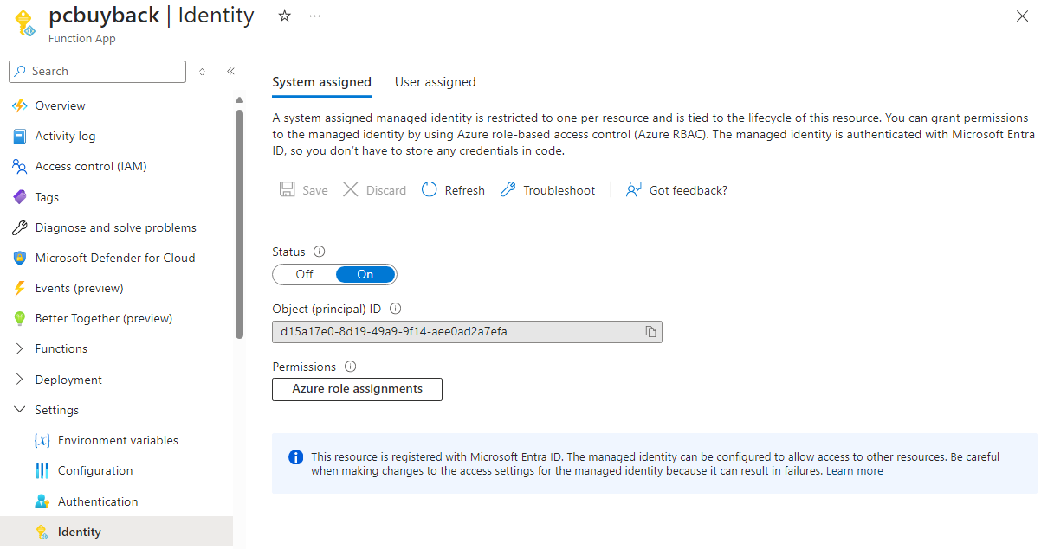
Task: Click the Refresh circular arrow icon
Action: [429, 189]
